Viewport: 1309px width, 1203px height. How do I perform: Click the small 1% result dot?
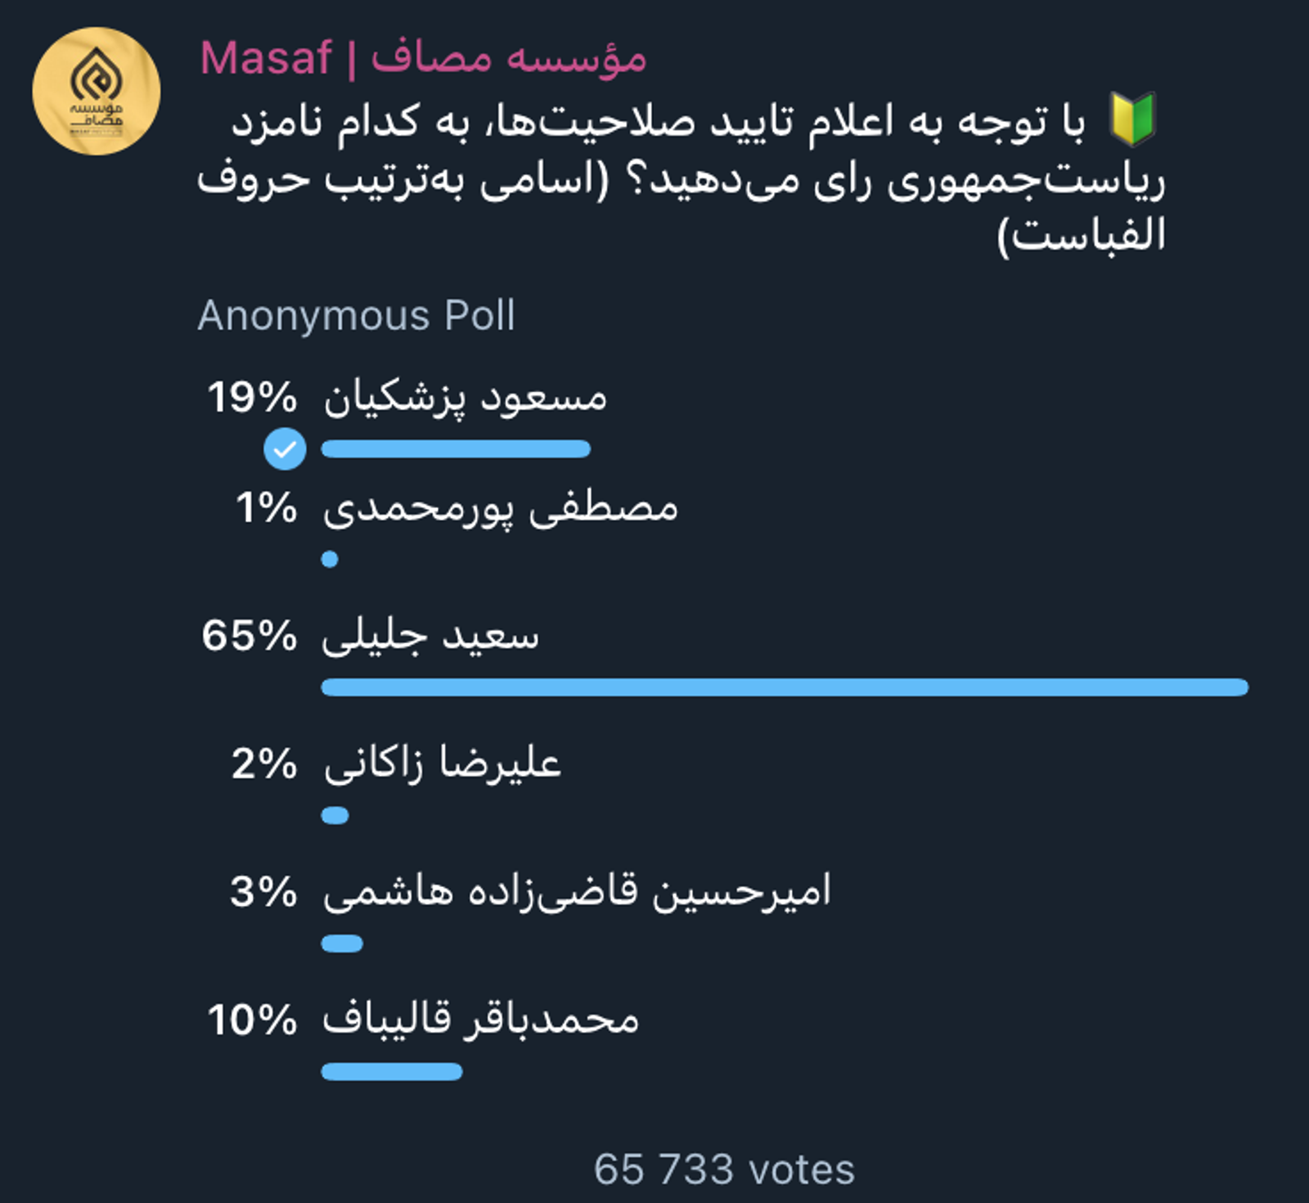tap(330, 560)
